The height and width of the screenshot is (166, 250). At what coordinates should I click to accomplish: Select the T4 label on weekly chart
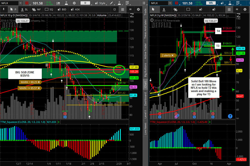pos(218,31)
